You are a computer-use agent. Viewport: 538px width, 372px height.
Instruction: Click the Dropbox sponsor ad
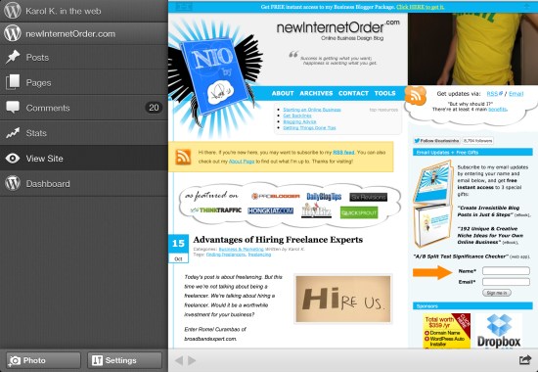click(x=499, y=331)
